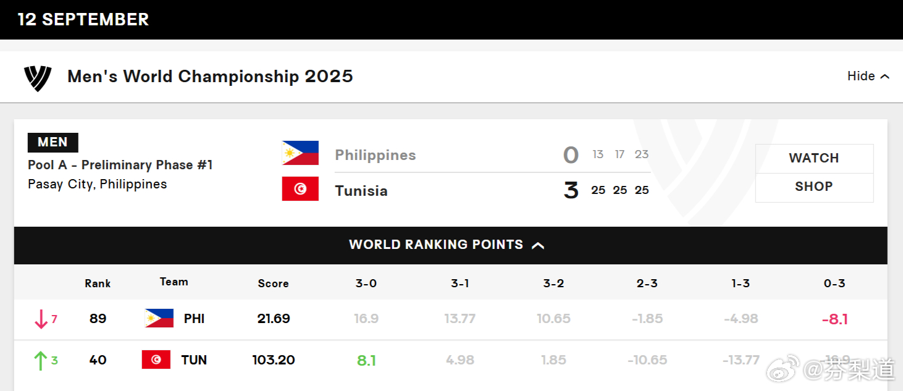This screenshot has height=391, width=903.
Task: Click the green up arrow rank change
Action: [41, 360]
